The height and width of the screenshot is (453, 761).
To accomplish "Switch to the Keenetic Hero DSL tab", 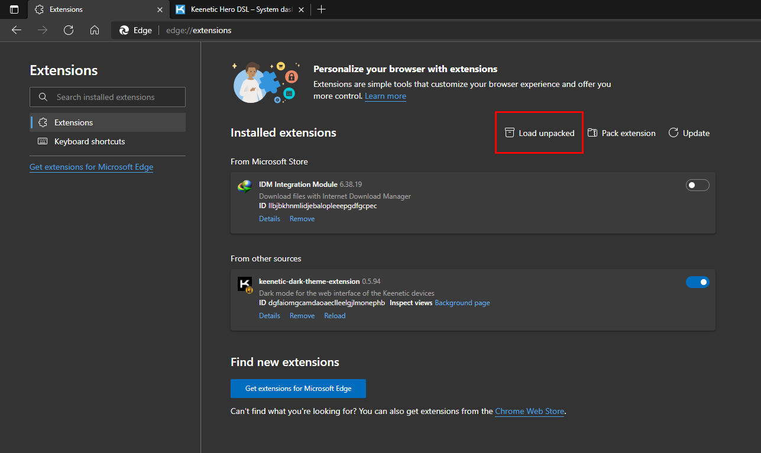I will point(240,9).
